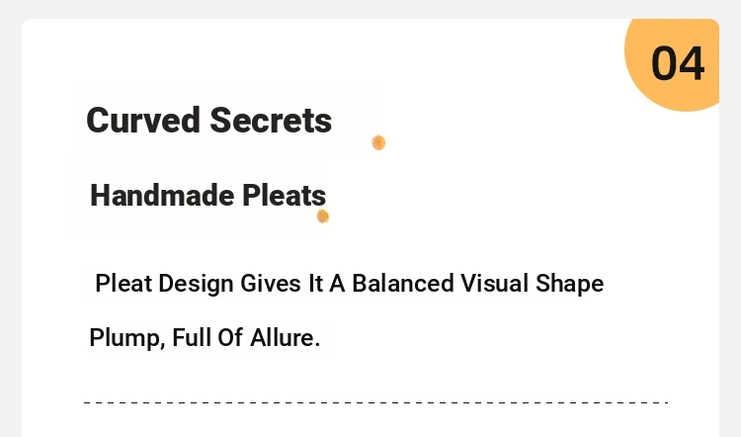The image size is (741, 437).
Task: Click the orange dot beside Handmade Pleats
Action: tap(322, 216)
